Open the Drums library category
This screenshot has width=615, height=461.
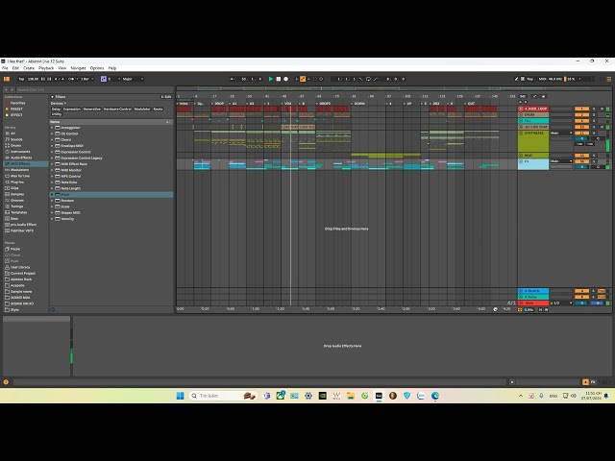coord(15,145)
